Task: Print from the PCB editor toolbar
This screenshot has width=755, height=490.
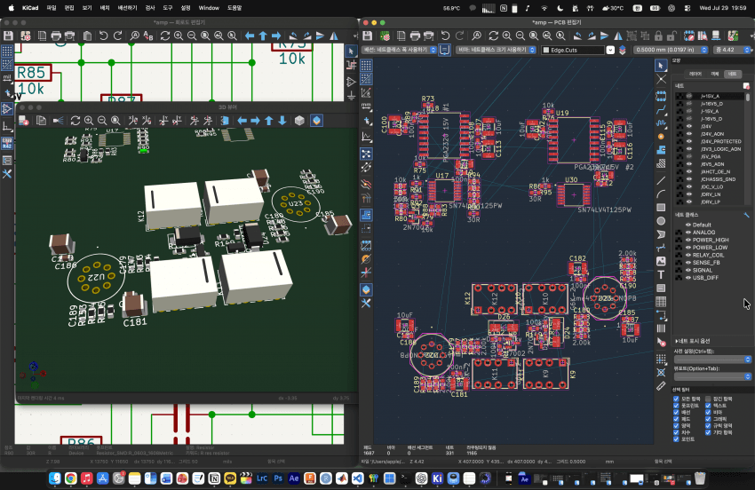Action: tap(415, 36)
